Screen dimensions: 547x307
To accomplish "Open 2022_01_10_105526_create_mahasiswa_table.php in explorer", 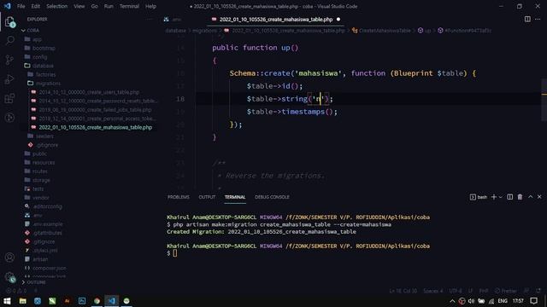I will tap(95, 127).
